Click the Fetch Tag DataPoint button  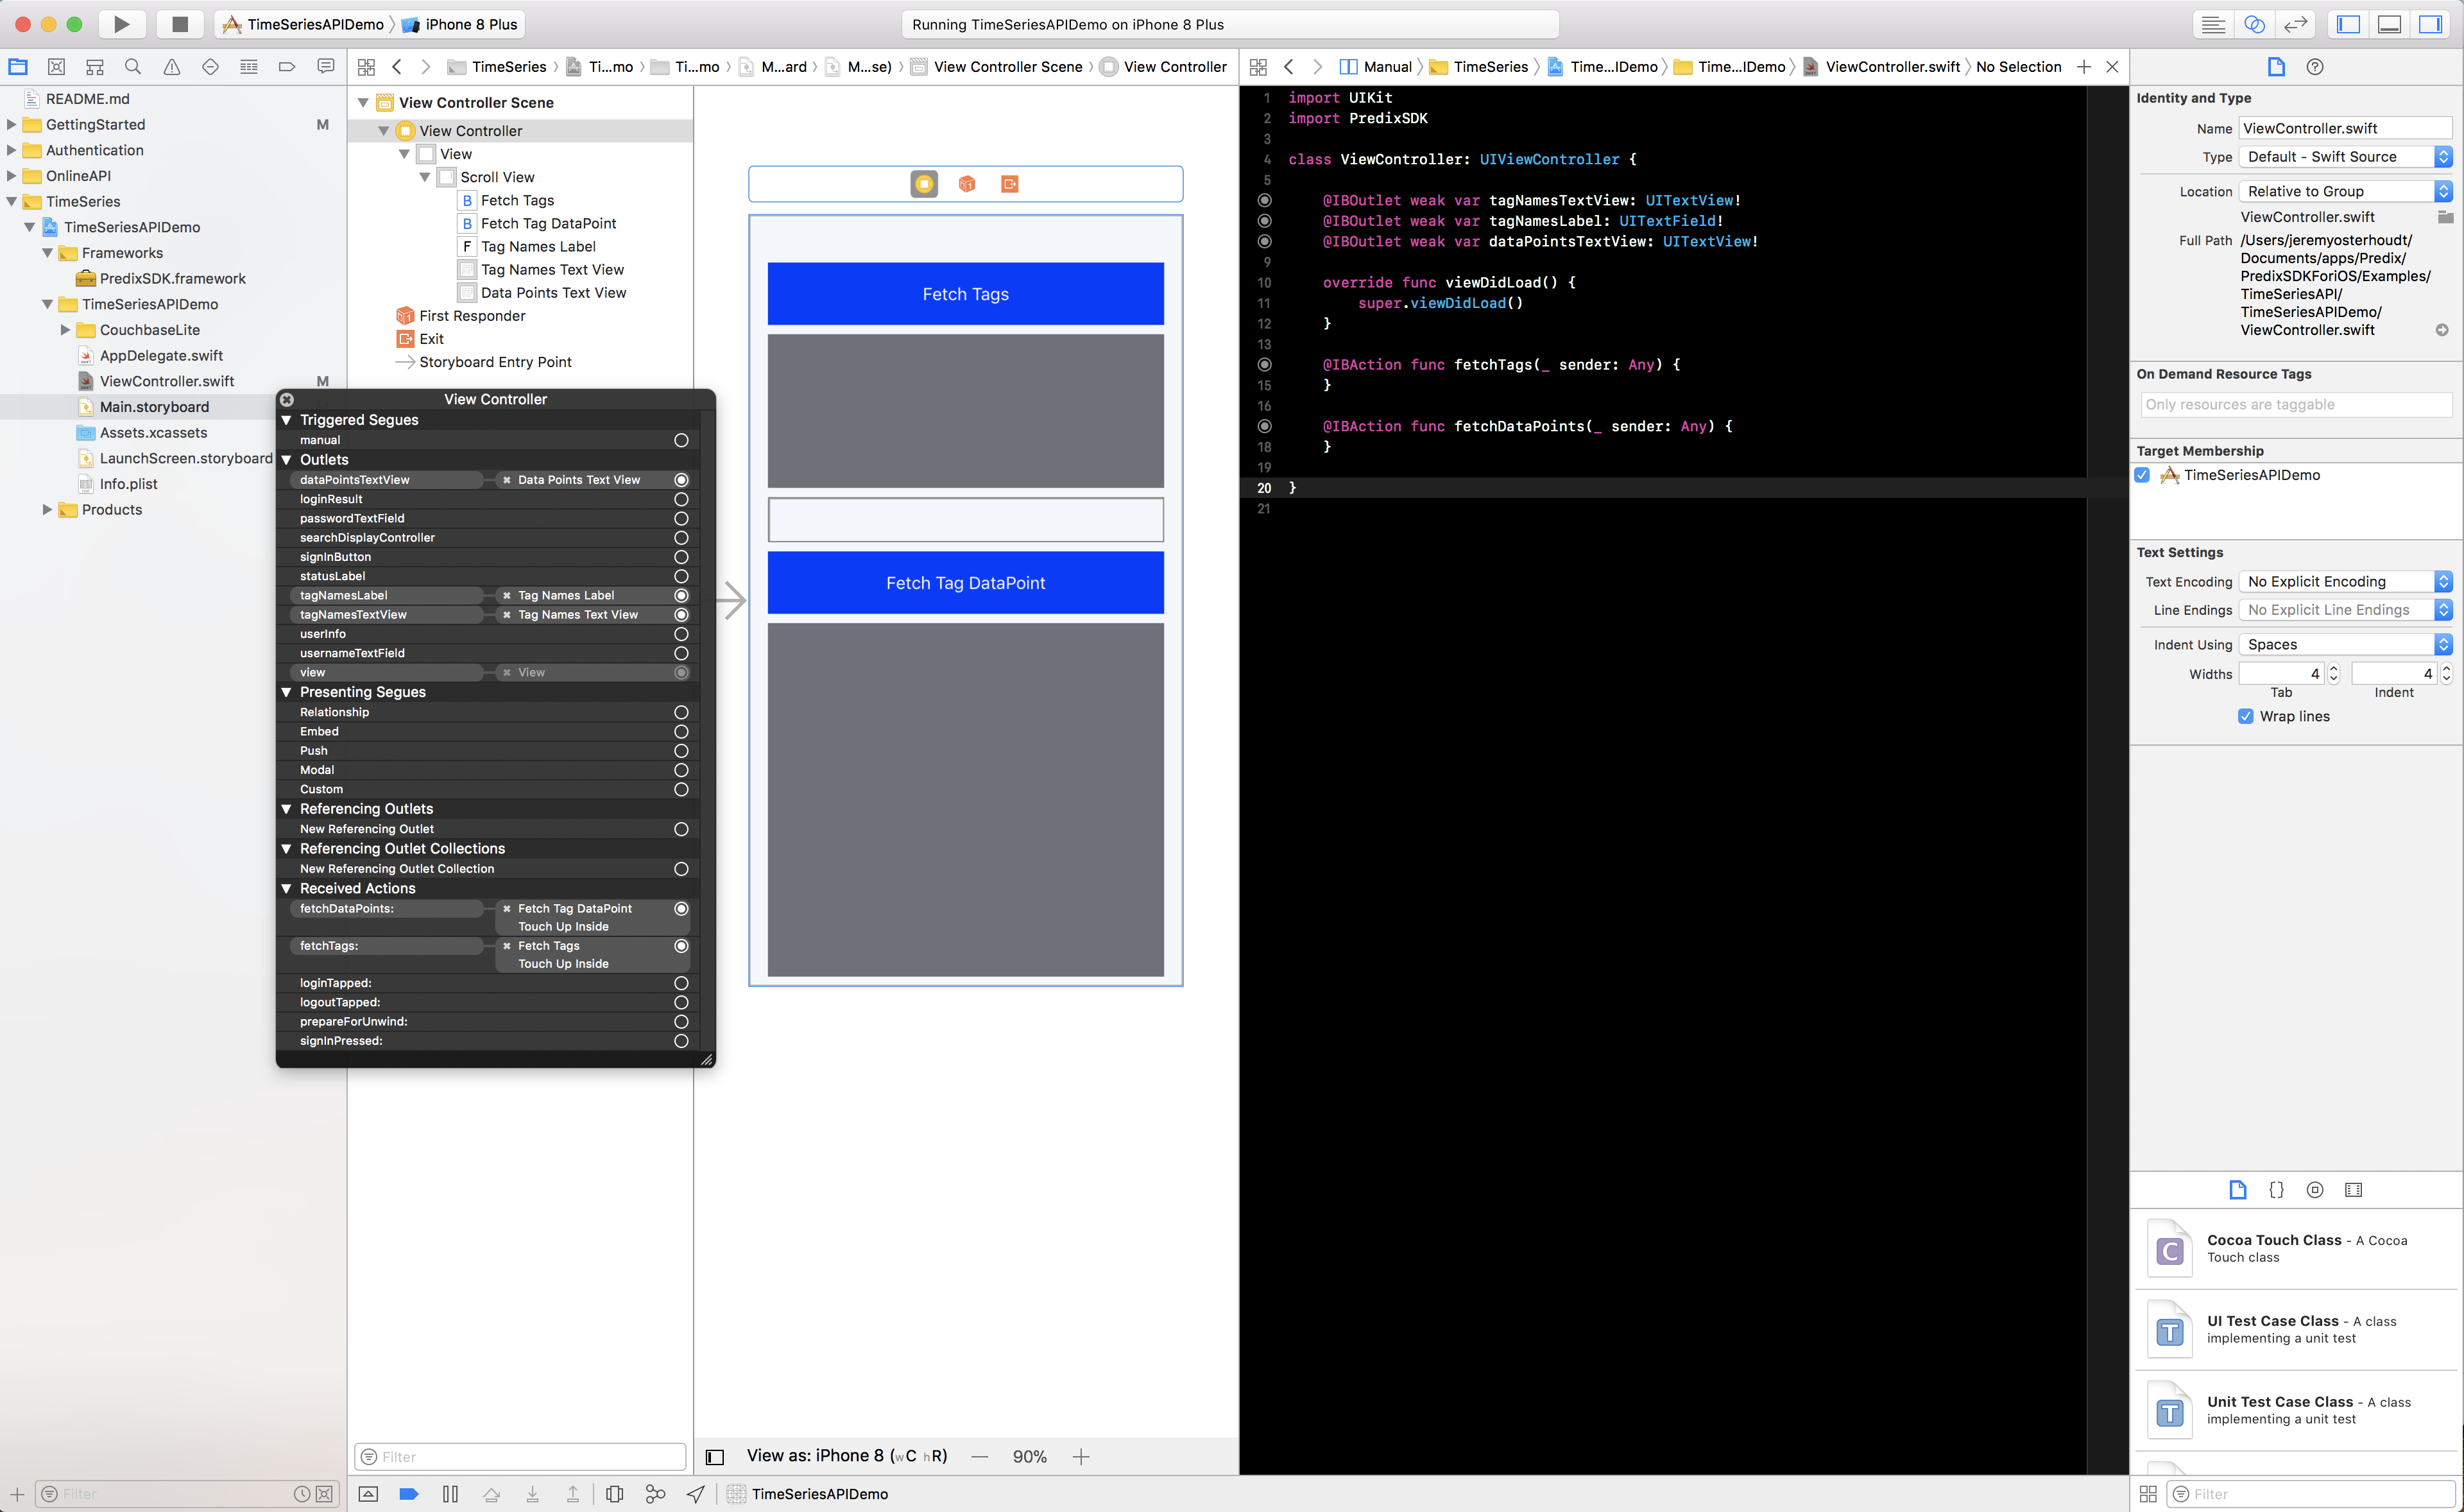coord(965,583)
